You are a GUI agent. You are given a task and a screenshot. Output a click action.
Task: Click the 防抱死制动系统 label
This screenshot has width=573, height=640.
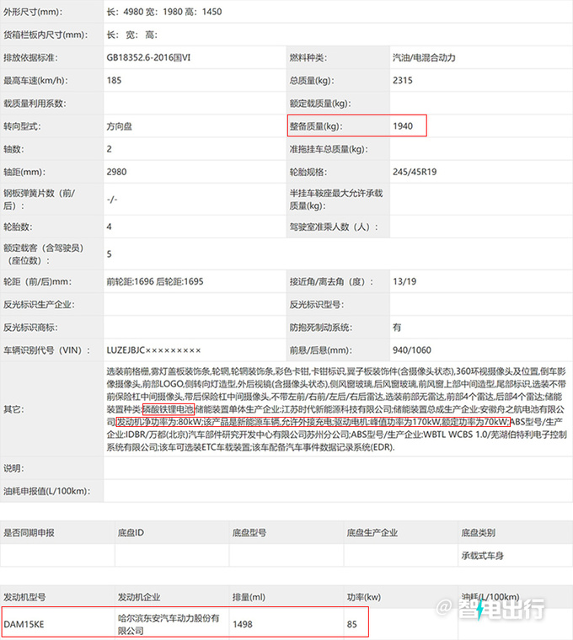point(321,328)
